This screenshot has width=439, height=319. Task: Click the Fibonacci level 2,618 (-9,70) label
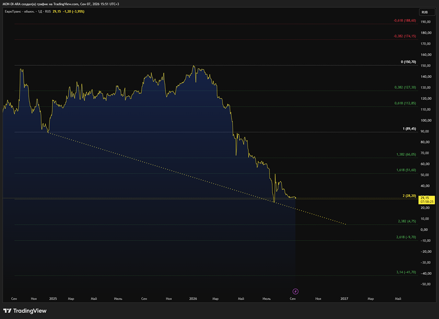point(406,237)
